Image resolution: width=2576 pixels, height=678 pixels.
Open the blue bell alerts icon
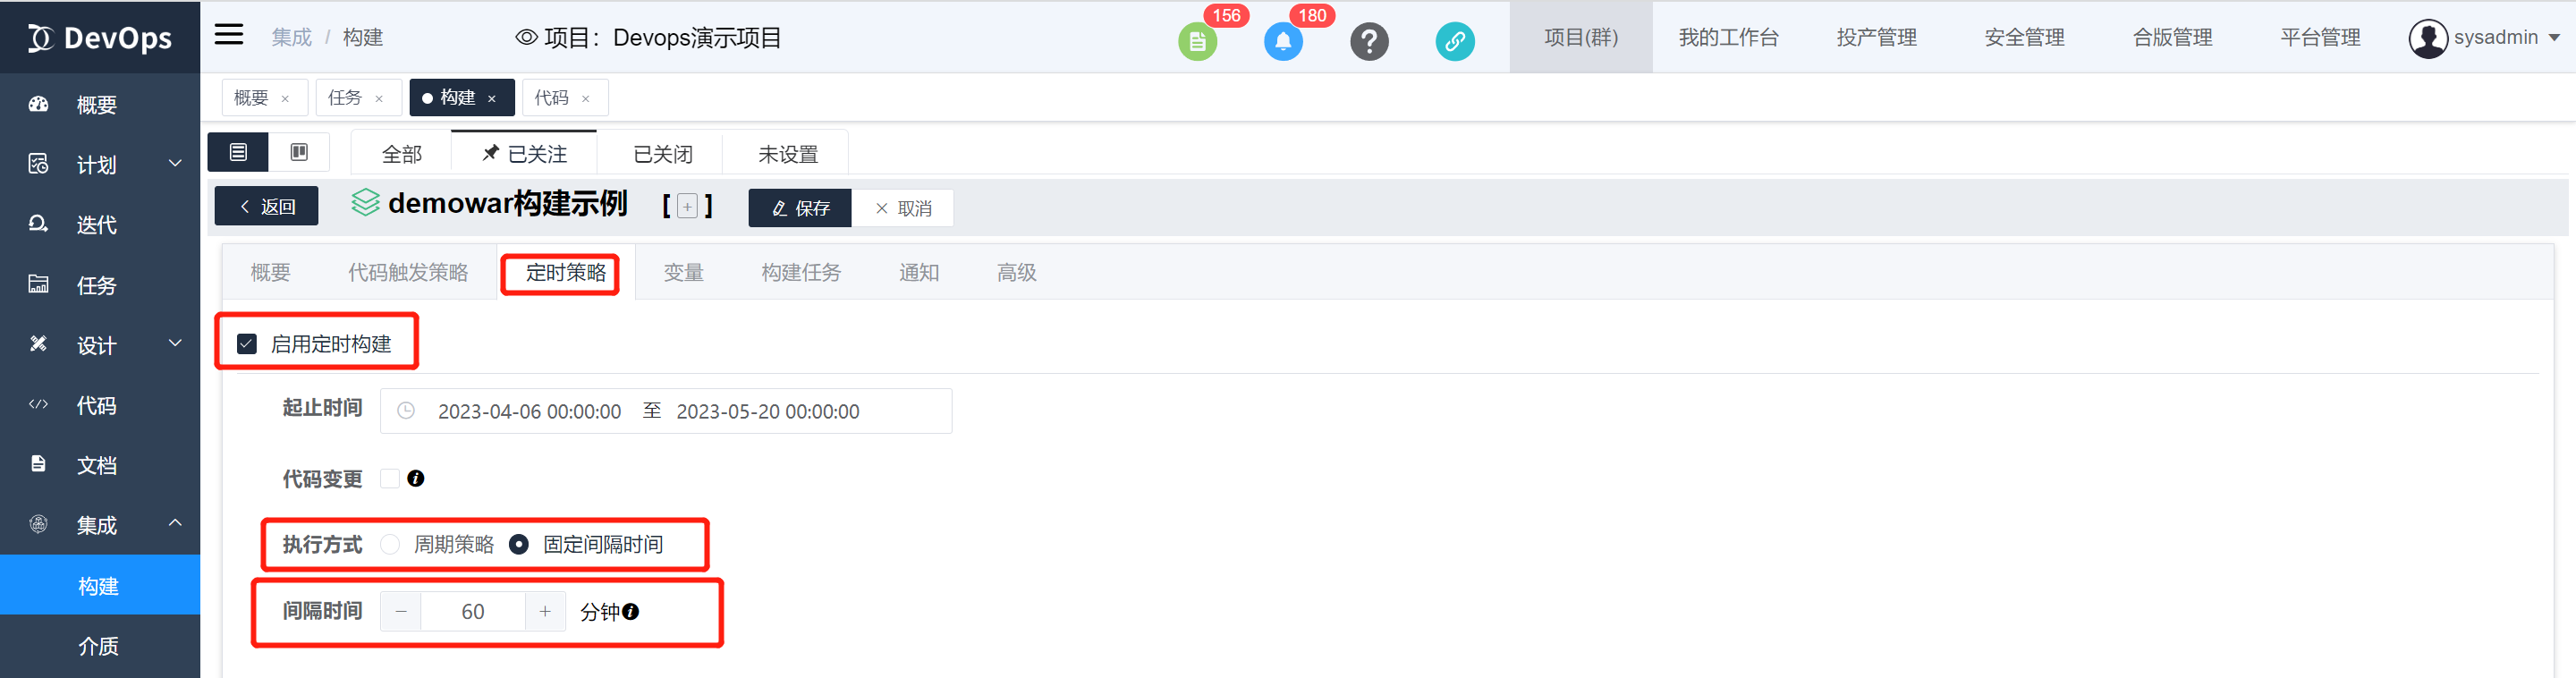click(x=1283, y=41)
